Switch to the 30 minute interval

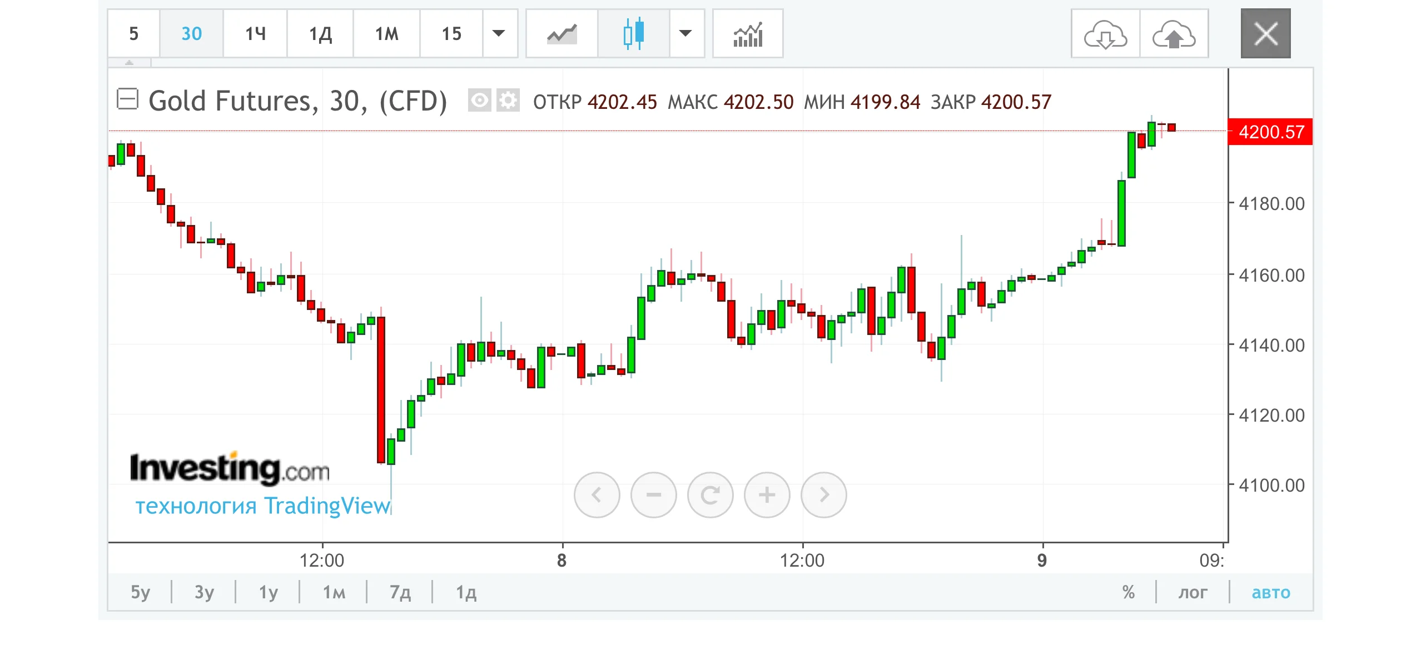coord(191,34)
